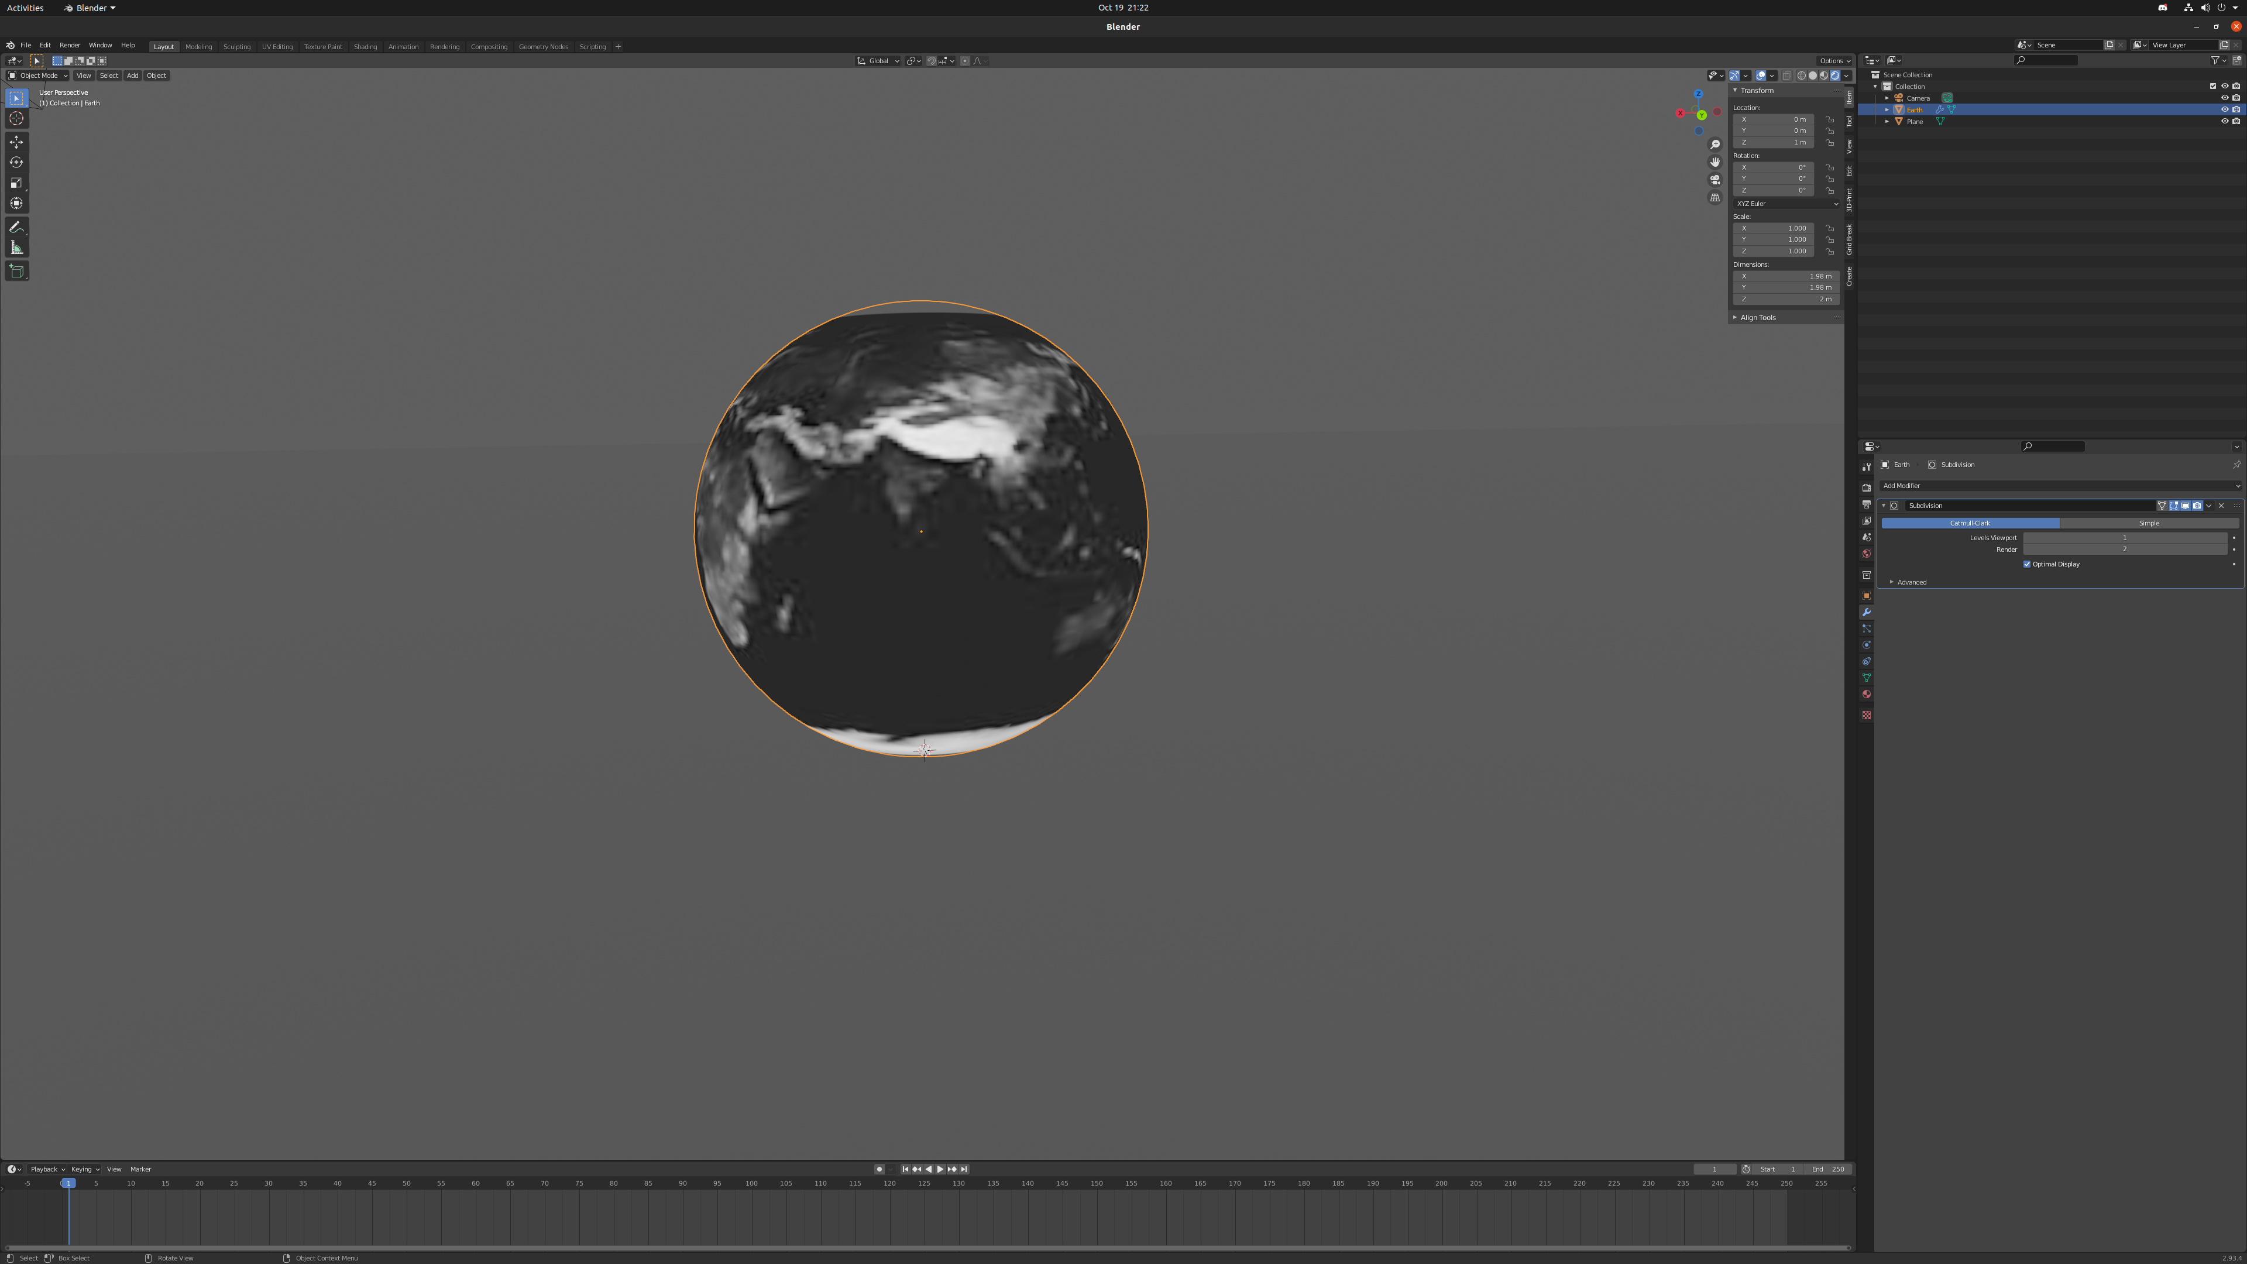Switch to the UV Editing workspace tab
The width and height of the screenshot is (2247, 1264).
[x=277, y=46]
